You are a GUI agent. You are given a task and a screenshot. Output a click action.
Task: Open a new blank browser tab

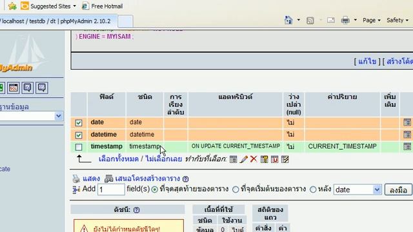125,21
